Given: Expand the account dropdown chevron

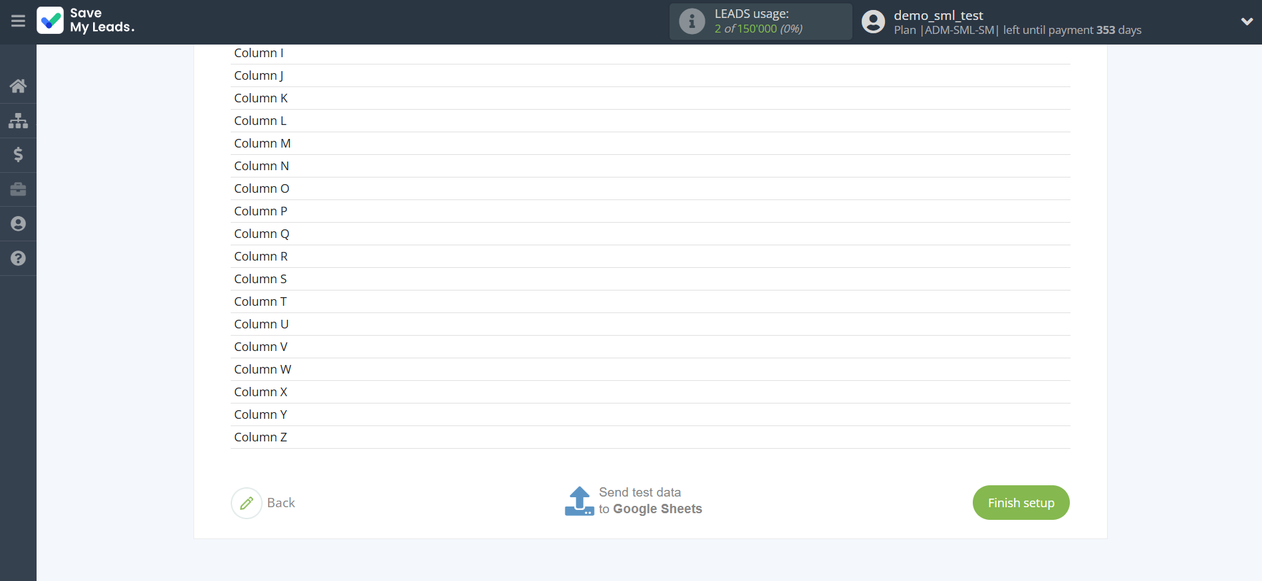Looking at the screenshot, I should [1246, 21].
